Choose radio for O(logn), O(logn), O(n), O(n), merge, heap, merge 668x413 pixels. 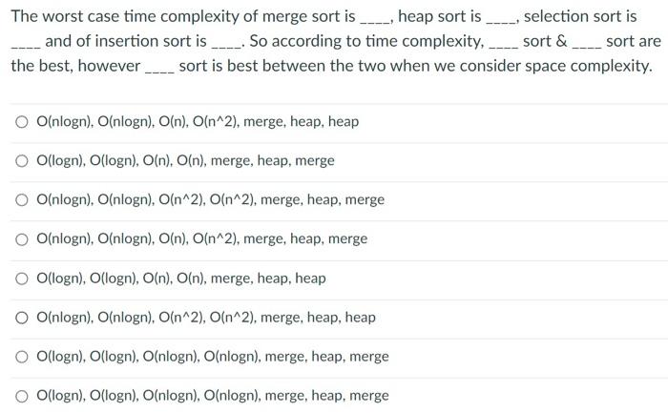point(22,161)
